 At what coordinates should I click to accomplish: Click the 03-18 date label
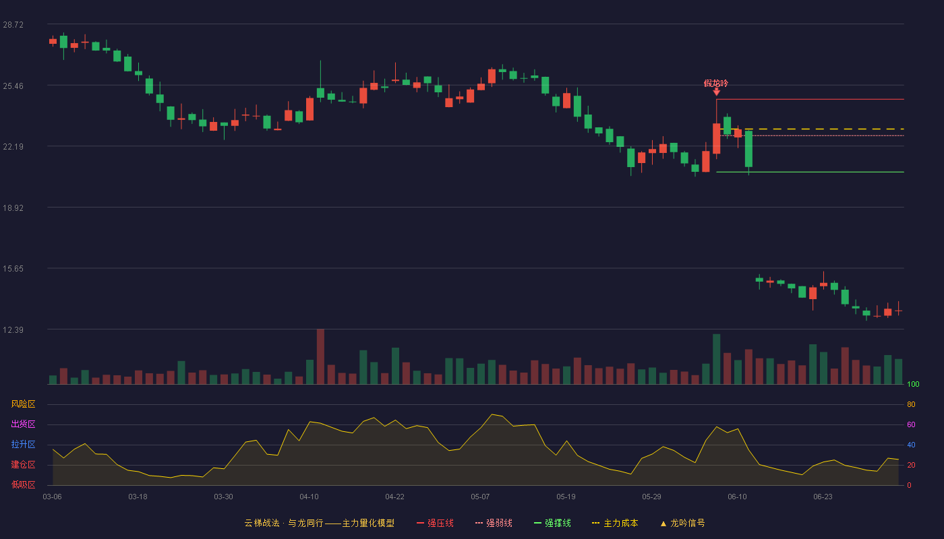tap(138, 497)
